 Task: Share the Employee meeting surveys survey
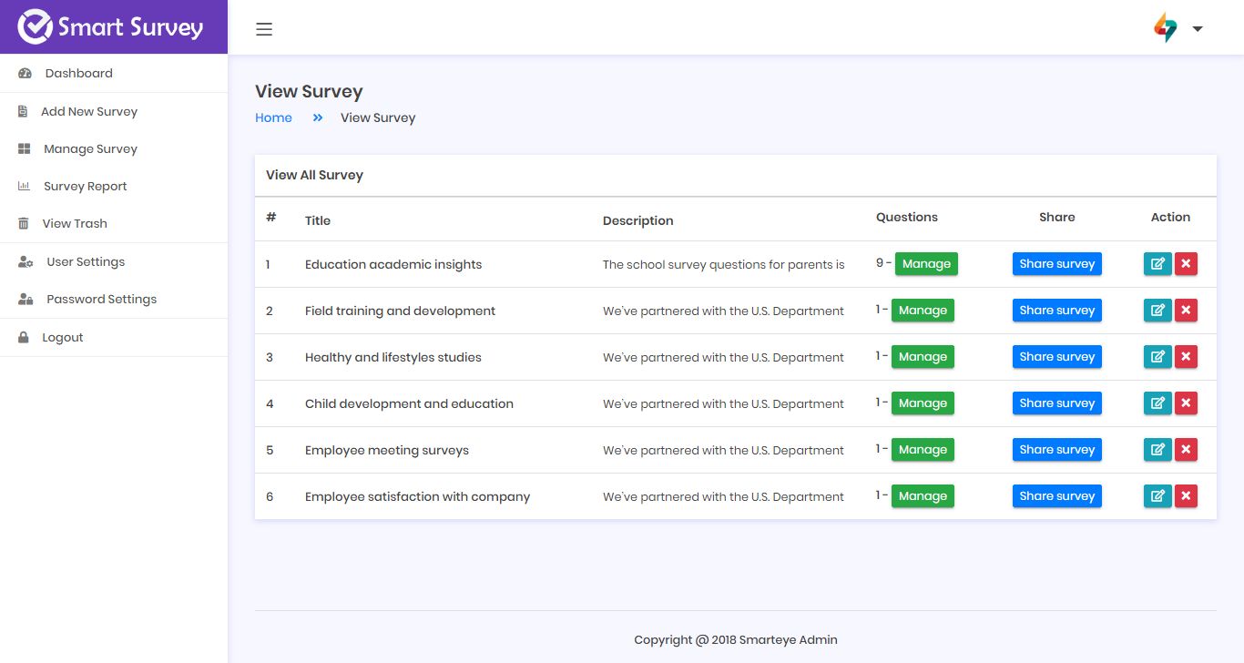[1056, 450]
